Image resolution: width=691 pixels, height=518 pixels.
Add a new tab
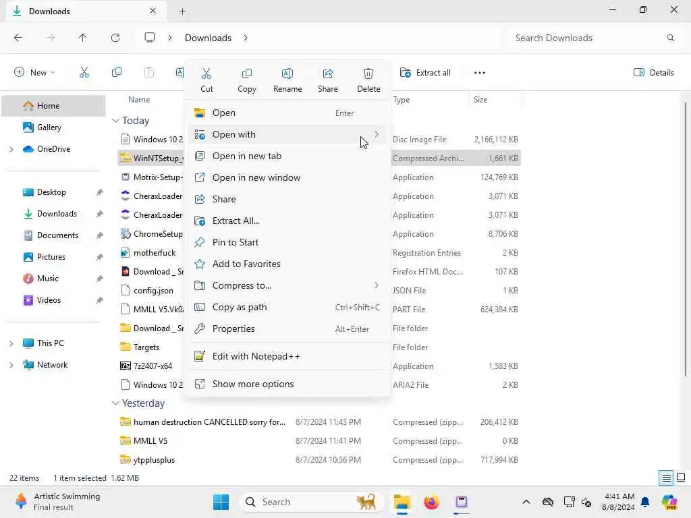point(182,11)
